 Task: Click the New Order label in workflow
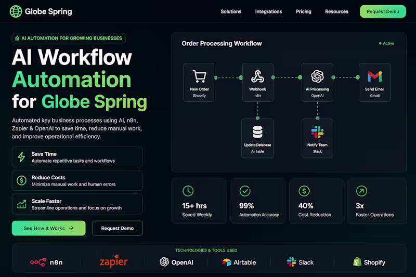[x=199, y=89]
